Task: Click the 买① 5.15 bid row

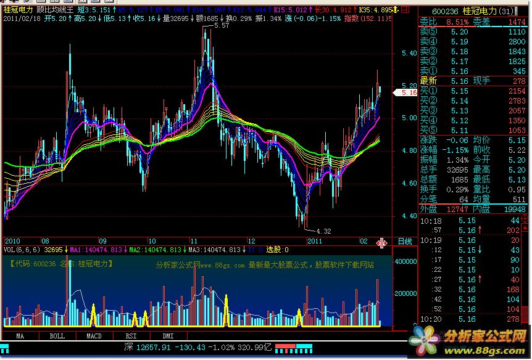Action: click(473, 91)
